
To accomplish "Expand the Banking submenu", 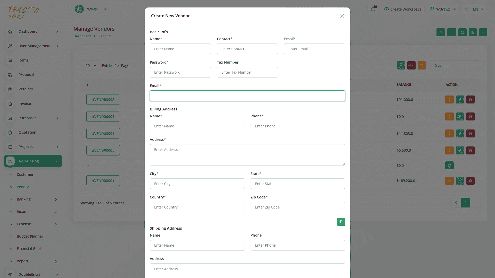I will coord(56,199).
